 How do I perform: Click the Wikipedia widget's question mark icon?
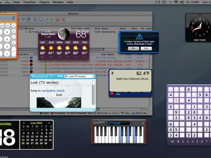(51, 76)
